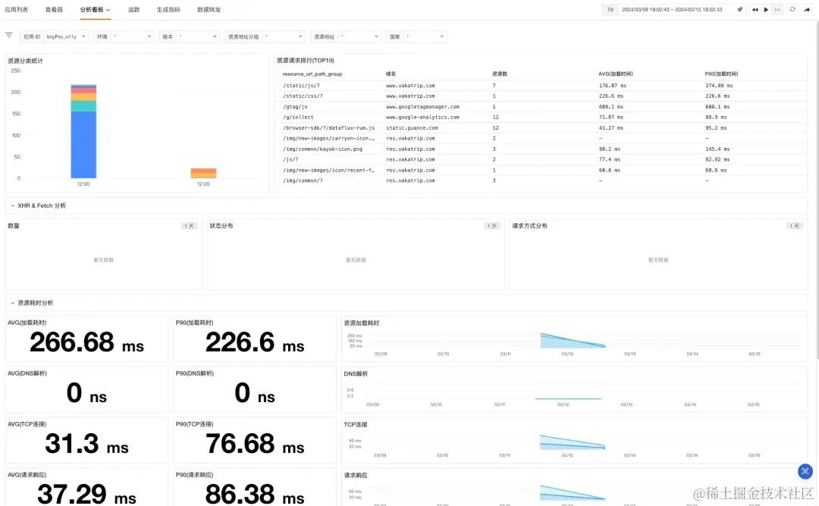
Task: Open the filter icon beside 应用 ID
Action: pyautogui.click(x=9, y=35)
